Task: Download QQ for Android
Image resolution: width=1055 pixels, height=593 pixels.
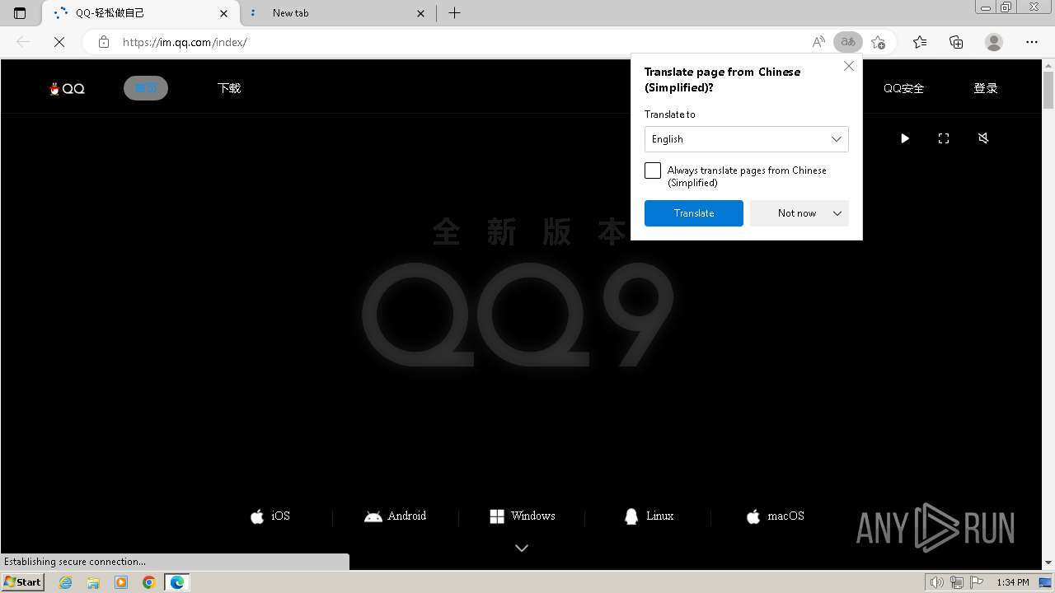Action: click(x=396, y=516)
